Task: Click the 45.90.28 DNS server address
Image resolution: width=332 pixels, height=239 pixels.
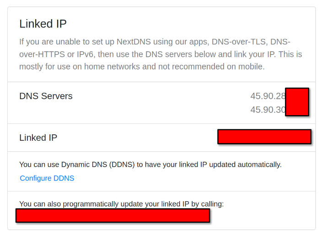Action: coord(268,96)
